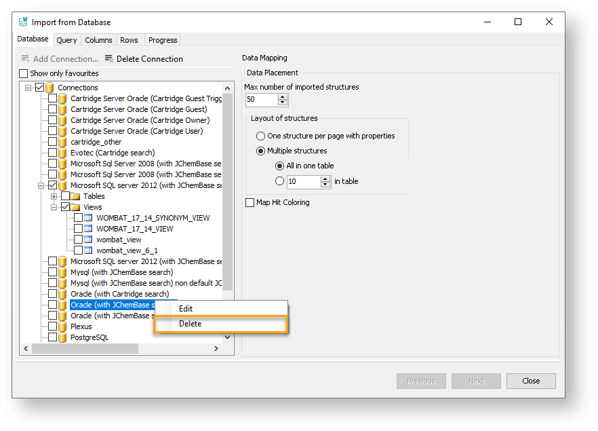Viewport: 598px width, 431px height.
Task: Choose Edit from the context menu
Action: [x=186, y=309]
